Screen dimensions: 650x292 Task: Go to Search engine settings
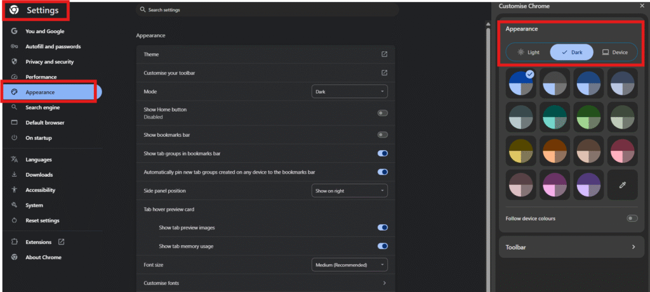[43, 107]
